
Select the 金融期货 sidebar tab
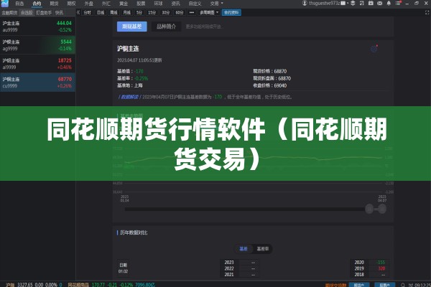point(9,13)
